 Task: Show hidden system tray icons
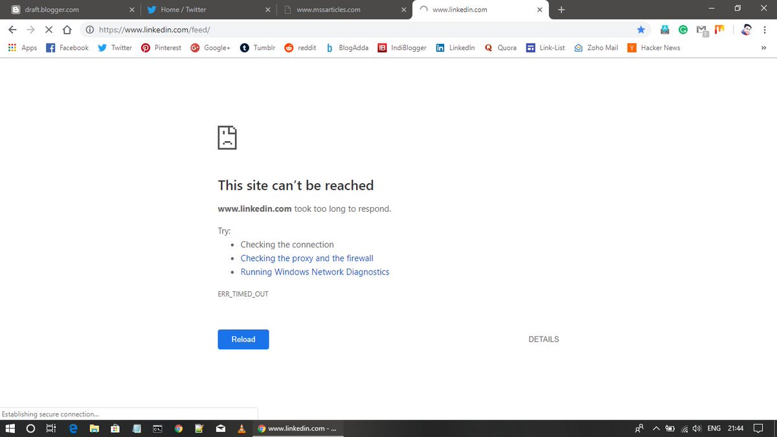pyautogui.click(x=655, y=428)
